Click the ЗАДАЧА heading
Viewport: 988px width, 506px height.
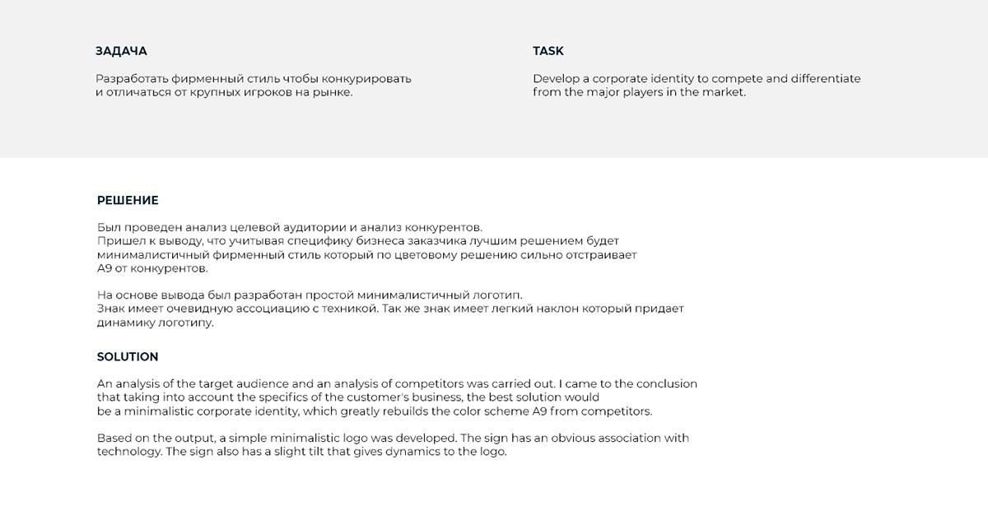click(121, 51)
